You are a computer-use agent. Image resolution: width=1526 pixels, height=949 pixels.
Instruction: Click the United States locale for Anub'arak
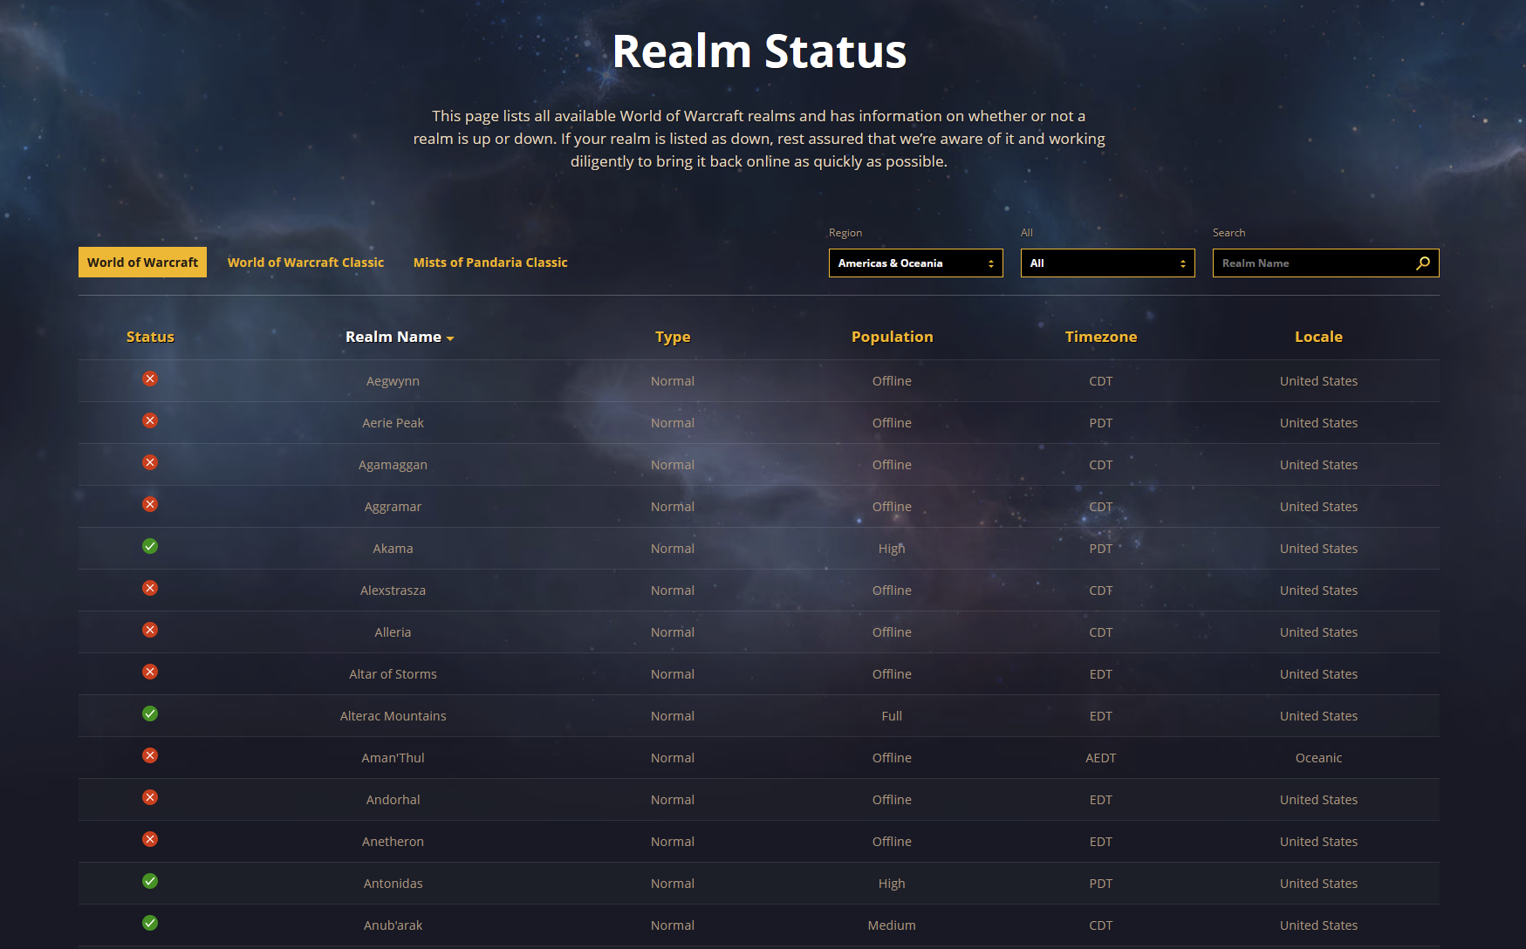click(1318, 925)
